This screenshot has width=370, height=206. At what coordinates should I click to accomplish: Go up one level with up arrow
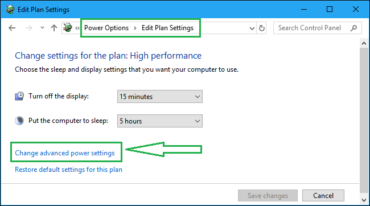pyautogui.click(x=54, y=28)
